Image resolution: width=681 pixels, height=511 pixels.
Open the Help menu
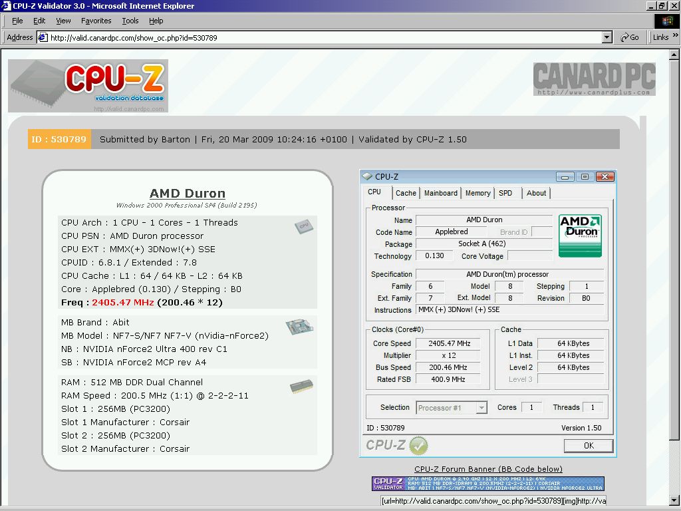pyautogui.click(x=156, y=21)
